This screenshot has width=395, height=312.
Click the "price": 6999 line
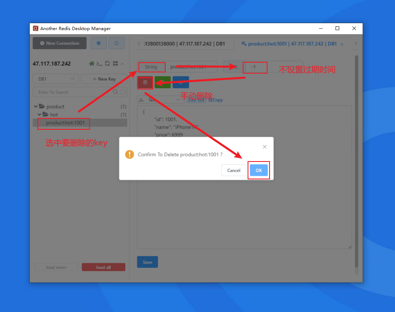click(x=169, y=135)
